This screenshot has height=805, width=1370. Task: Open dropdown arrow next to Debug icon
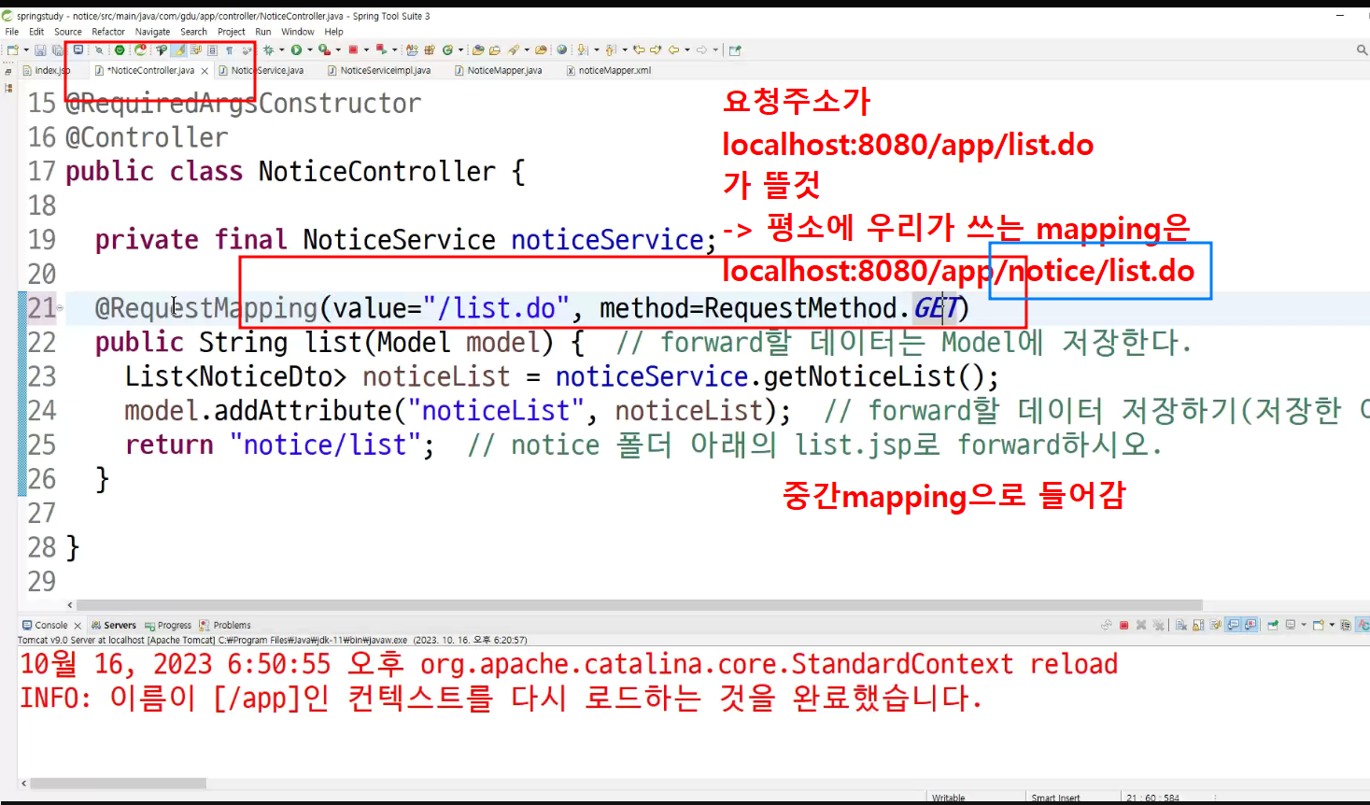click(x=281, y=50)
